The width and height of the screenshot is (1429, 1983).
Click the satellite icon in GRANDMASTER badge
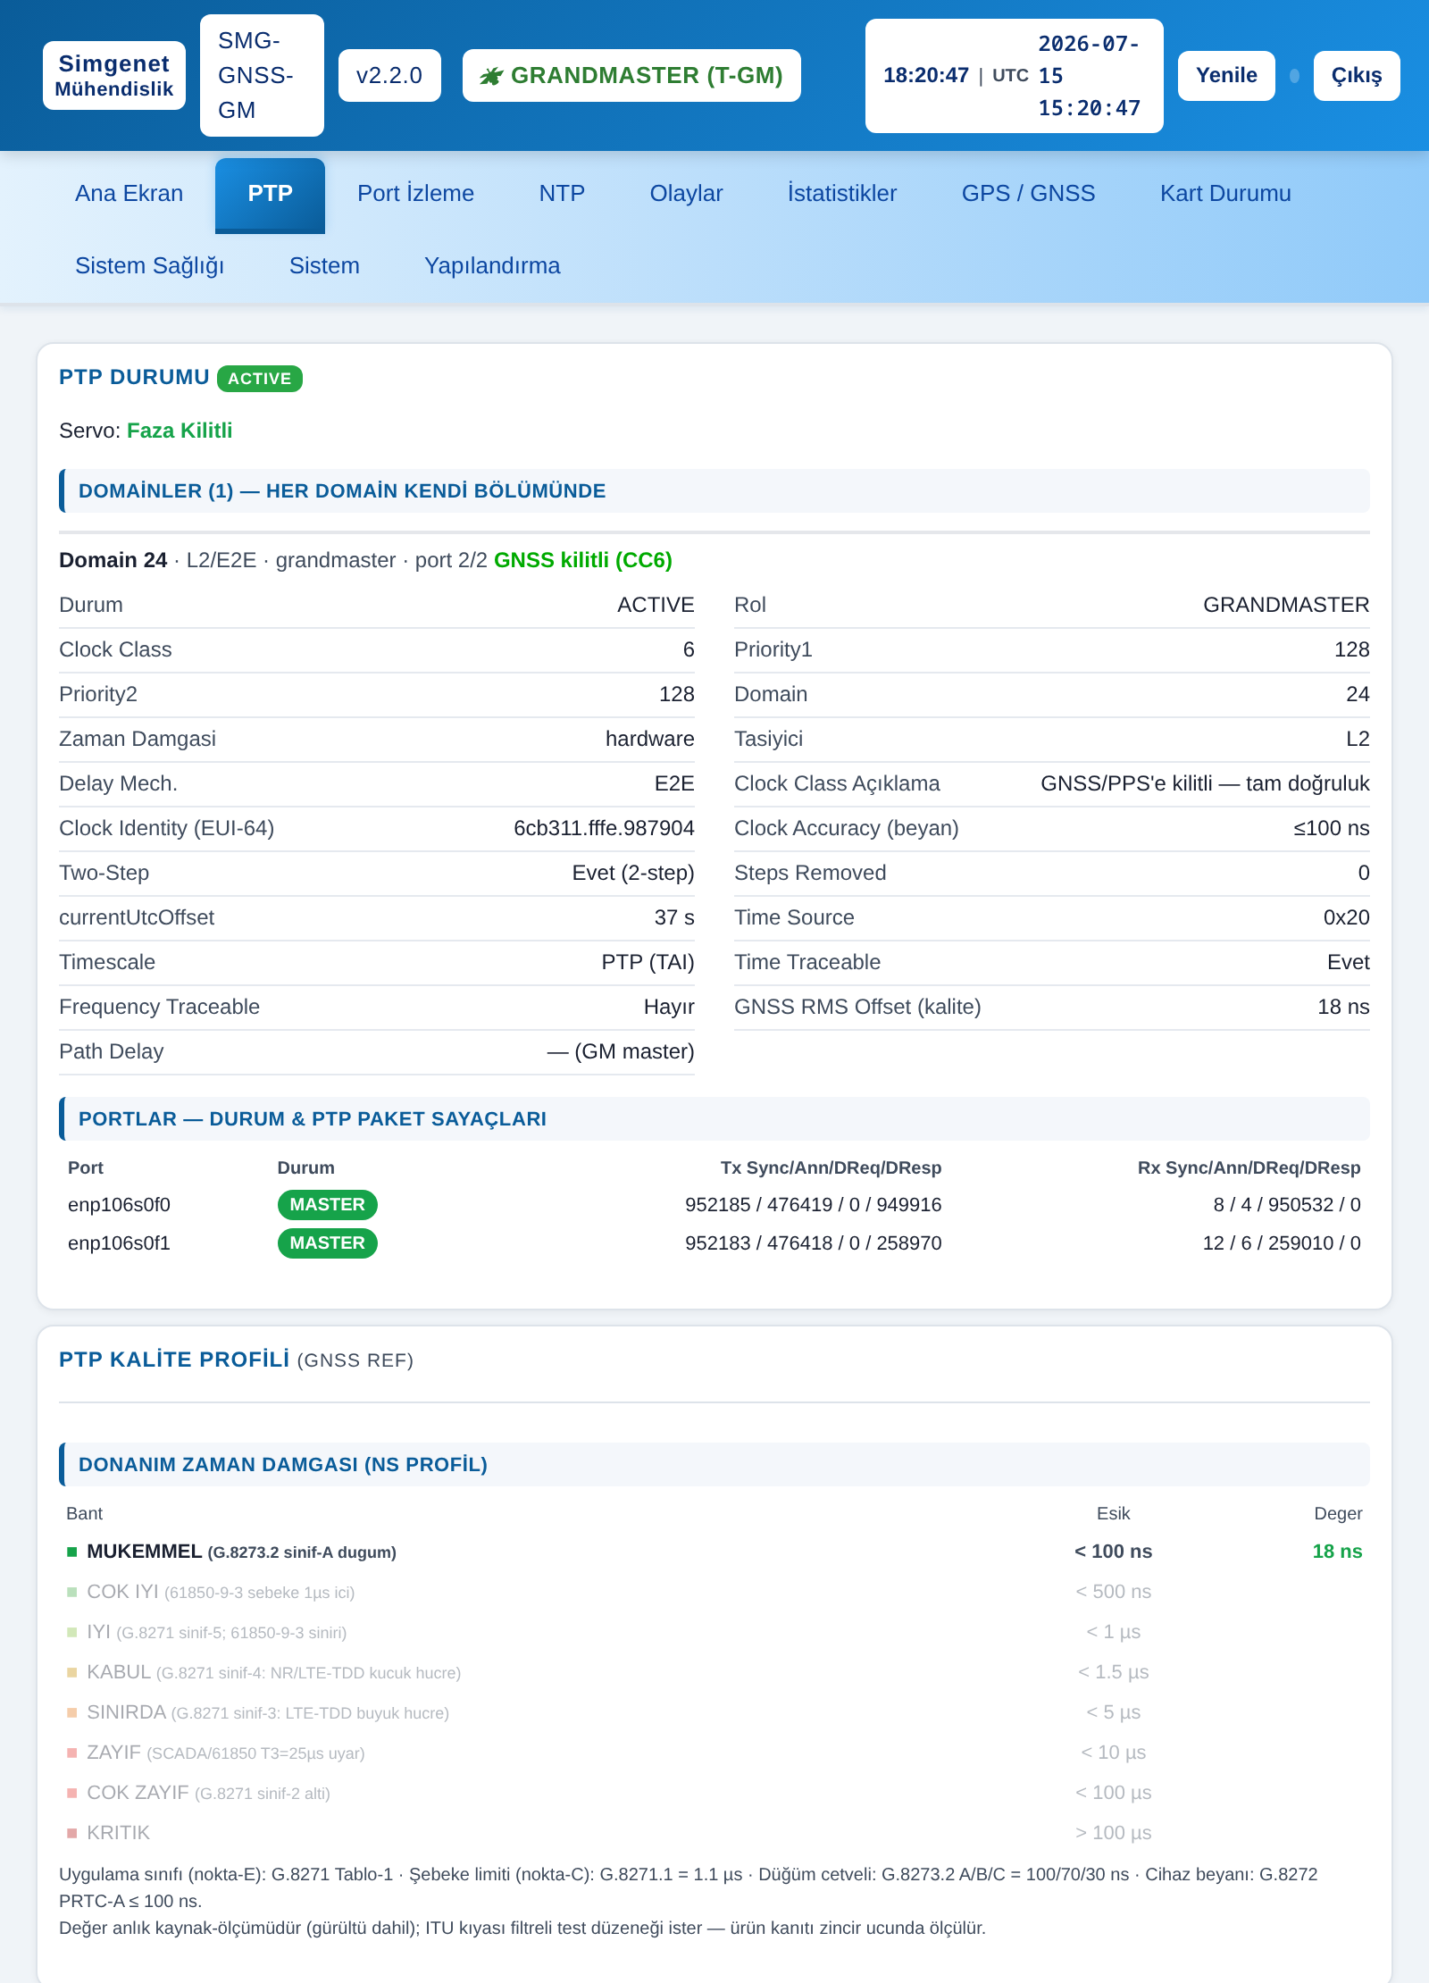[x=491, y=76]
